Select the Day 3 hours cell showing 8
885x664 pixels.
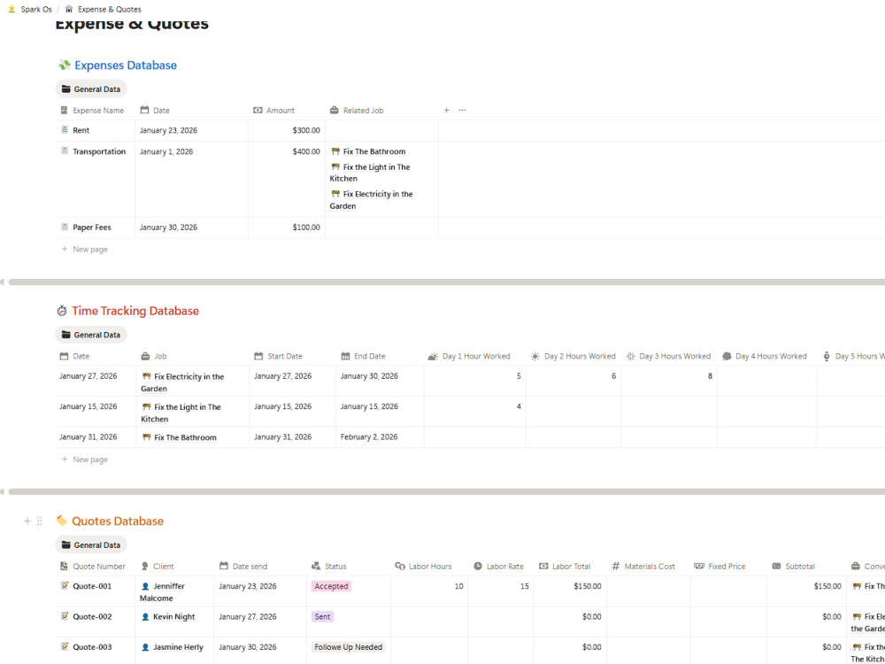669,381
